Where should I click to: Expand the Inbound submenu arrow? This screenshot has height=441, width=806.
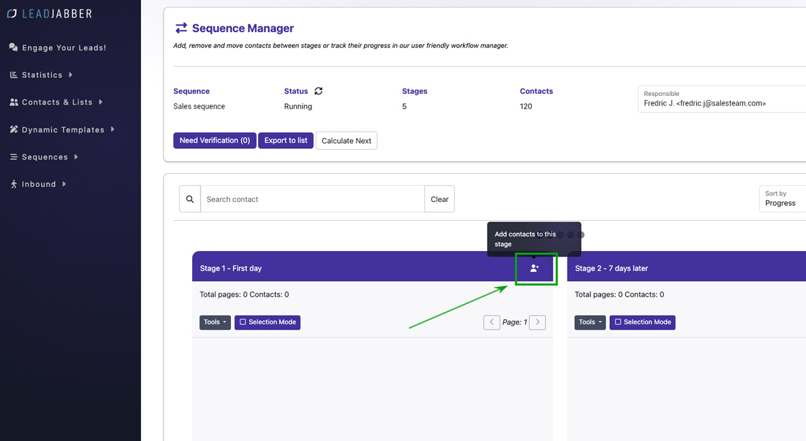point(64,184)
